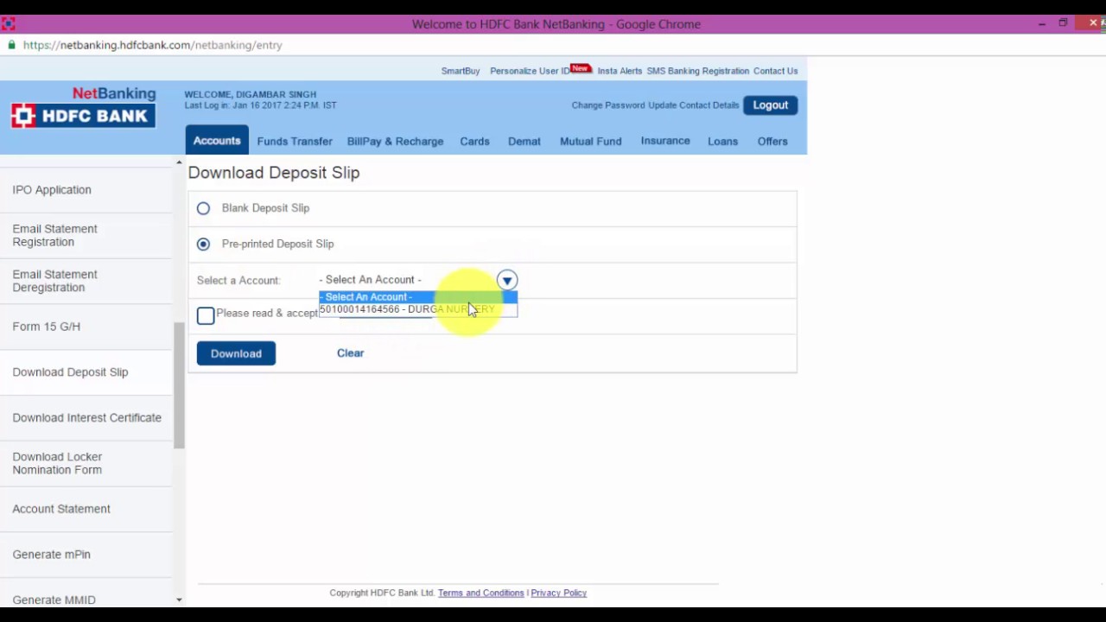The image size is (1106, 622).
Task: Click the Download Deposit Slip heading
Action: 274,173
